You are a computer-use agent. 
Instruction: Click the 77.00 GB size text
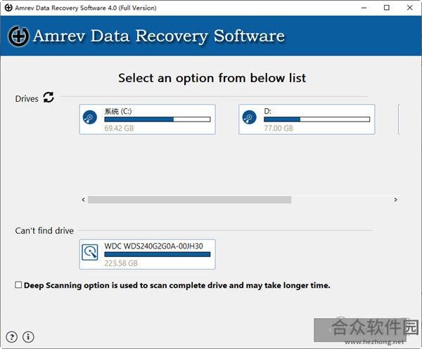point(279,129)
